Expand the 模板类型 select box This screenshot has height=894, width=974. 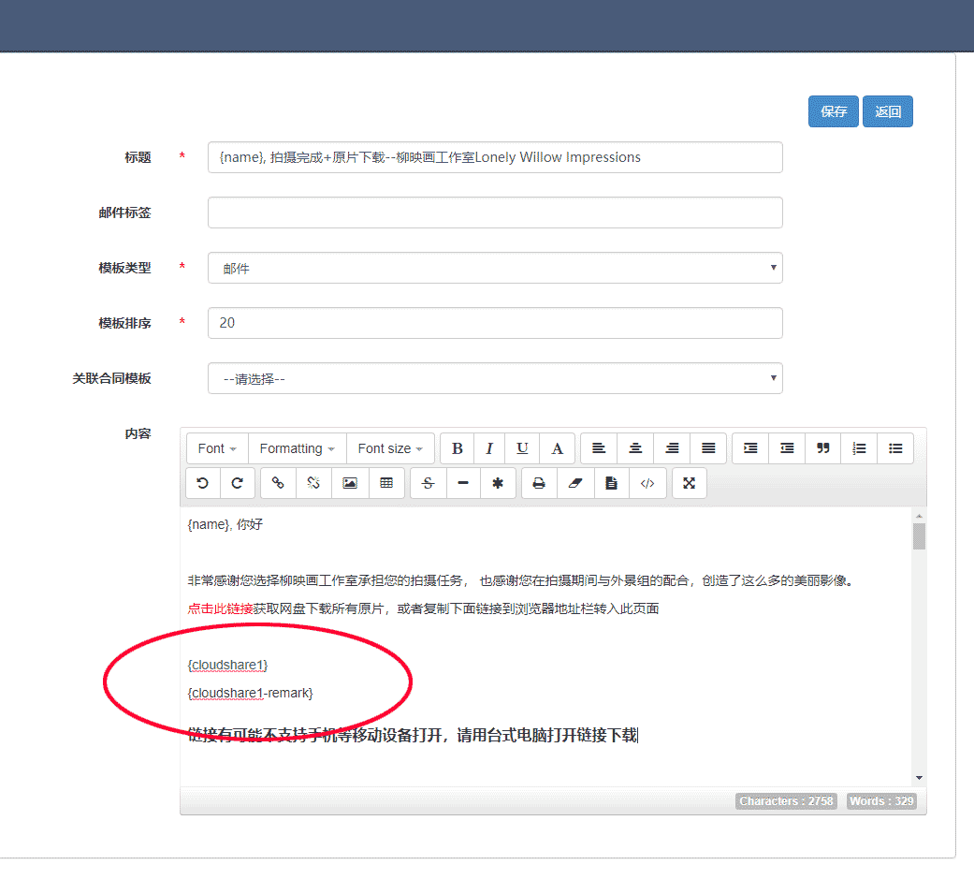(495, 268)
